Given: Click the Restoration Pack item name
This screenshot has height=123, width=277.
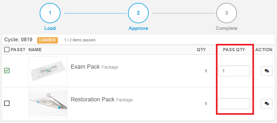Looking at the screenshot, I should pos(92,99).
